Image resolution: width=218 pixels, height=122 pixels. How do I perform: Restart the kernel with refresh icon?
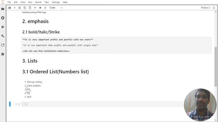point(45,8)
